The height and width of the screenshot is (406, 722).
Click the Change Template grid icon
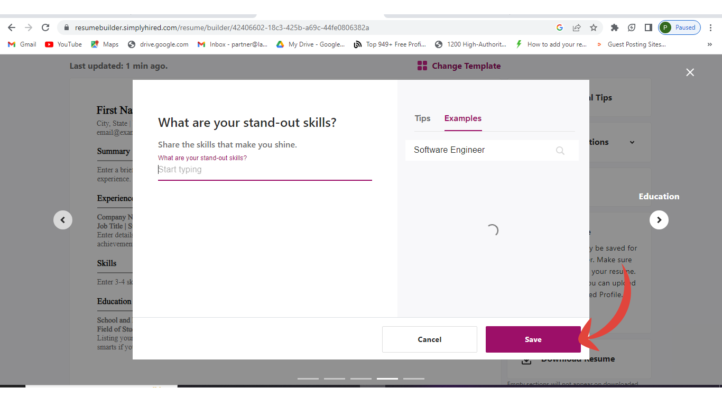[422, 66]
